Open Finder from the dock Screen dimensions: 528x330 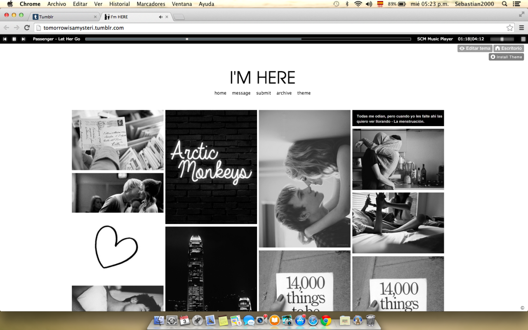tap(159, 320)
